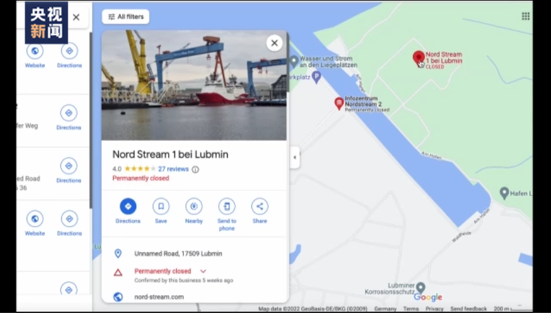Click the Terms link in map footer

[x=411, y=309]
